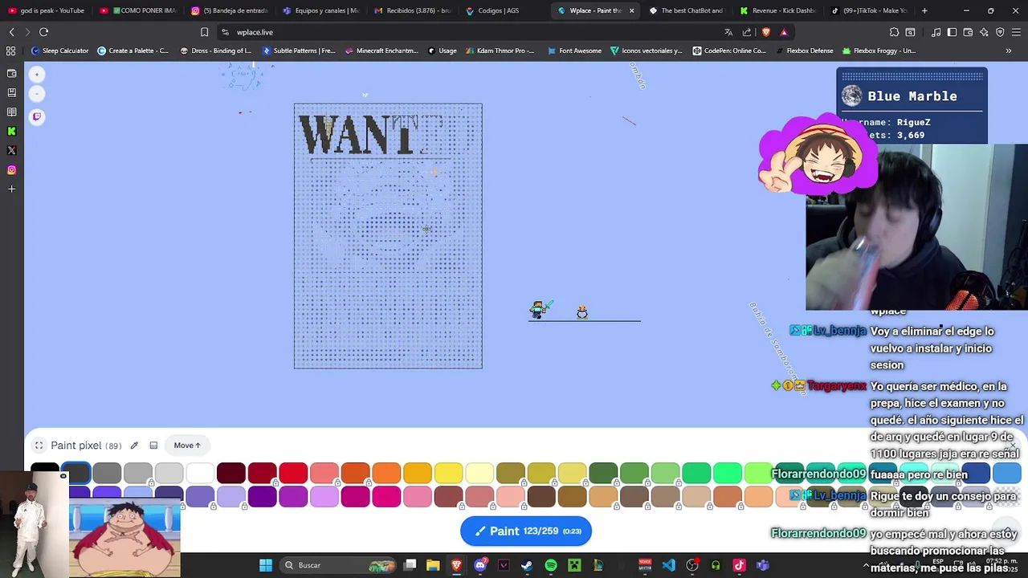Open the Windows Start menu

coord(265,565)
